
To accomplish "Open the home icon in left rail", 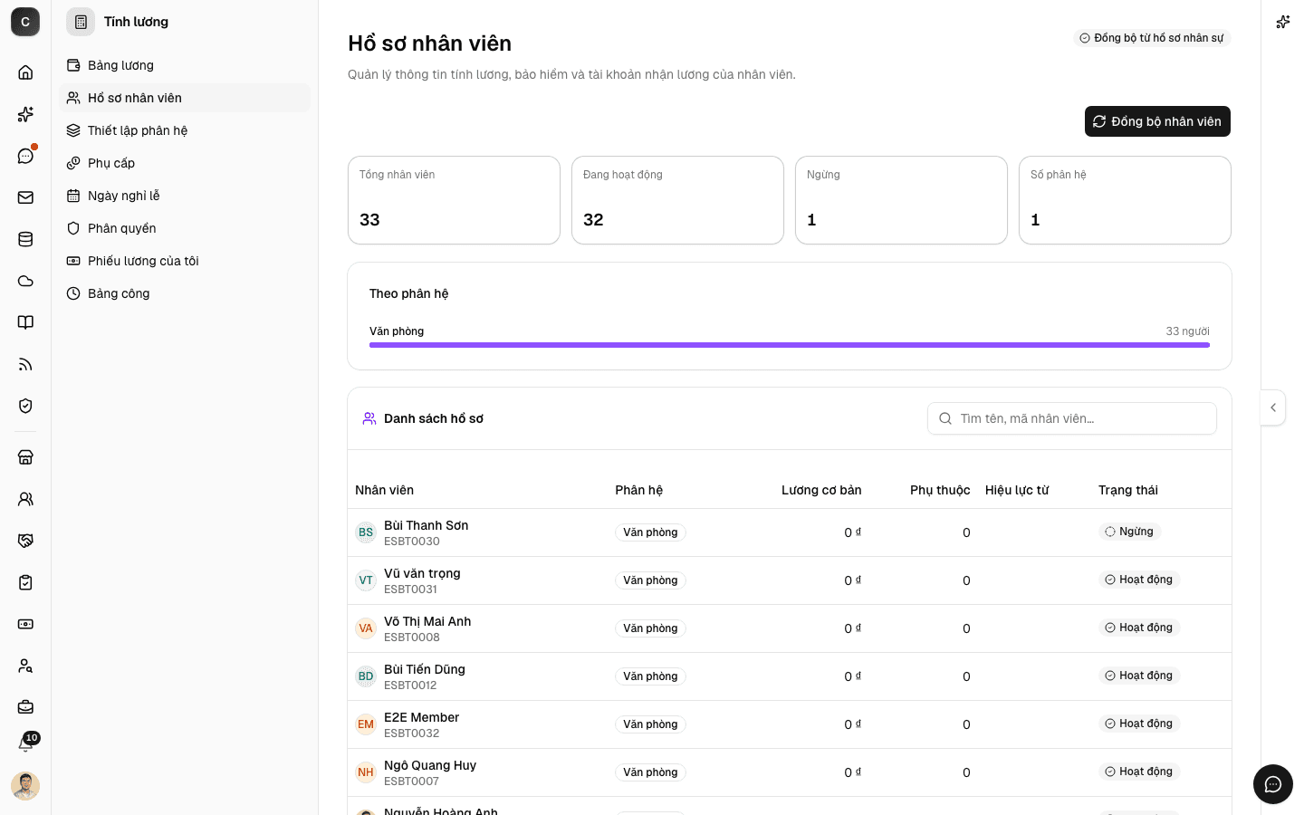I will (25, 72).
